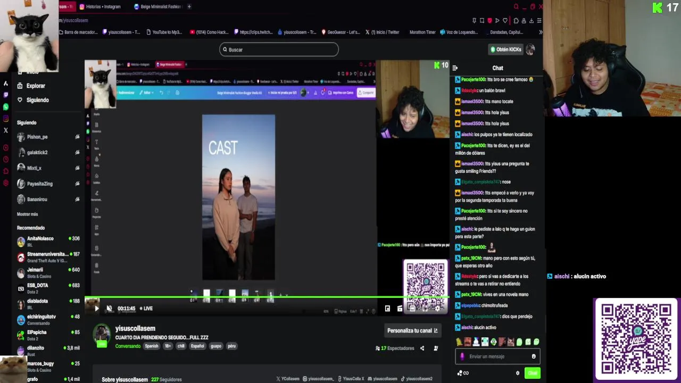Viewport: 681px width, 383px height.
Task: Switch to Historias • Instagram tab
Action: point(101,7)
